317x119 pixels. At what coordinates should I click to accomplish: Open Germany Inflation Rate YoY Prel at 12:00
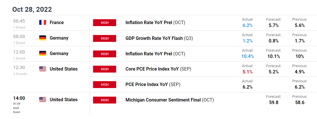click(155, 54)
